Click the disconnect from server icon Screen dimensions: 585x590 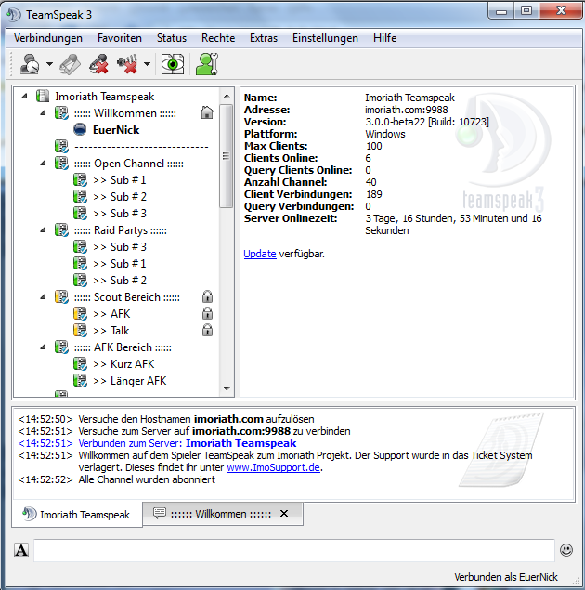pos(71,64)
